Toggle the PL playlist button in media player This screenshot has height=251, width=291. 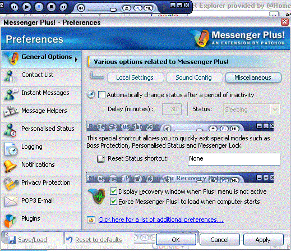tap(138, 8)
